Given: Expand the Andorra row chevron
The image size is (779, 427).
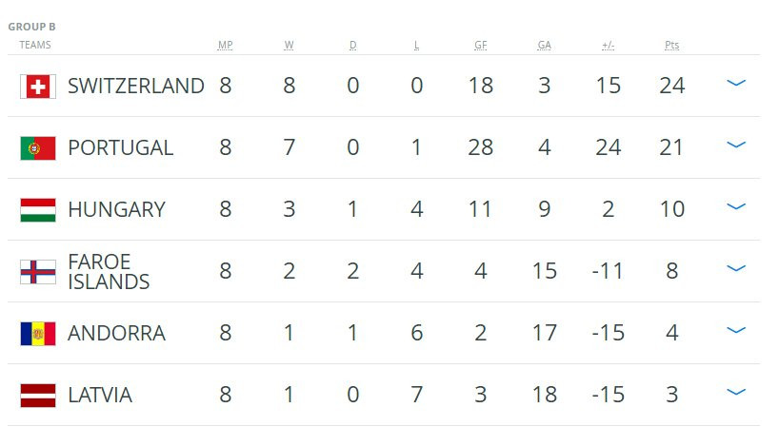Looking at the screenshot, I should click(735, 331).
